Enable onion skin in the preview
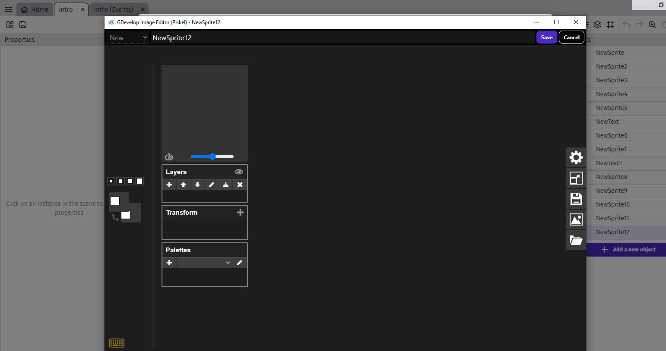666x351 pixels. [x=169, y=157]
